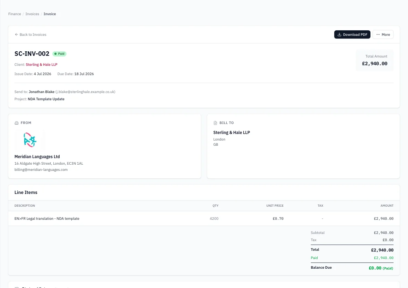Click the TAX column header
The height and width of the screenshot is (288, 408).
click(320, 206)
